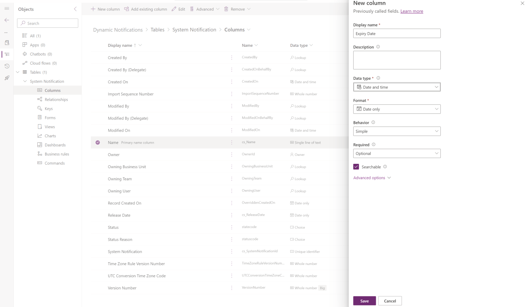The image size is (528, 307).
Task: Click the Edit pencil icon
Action: coord(173,9)
